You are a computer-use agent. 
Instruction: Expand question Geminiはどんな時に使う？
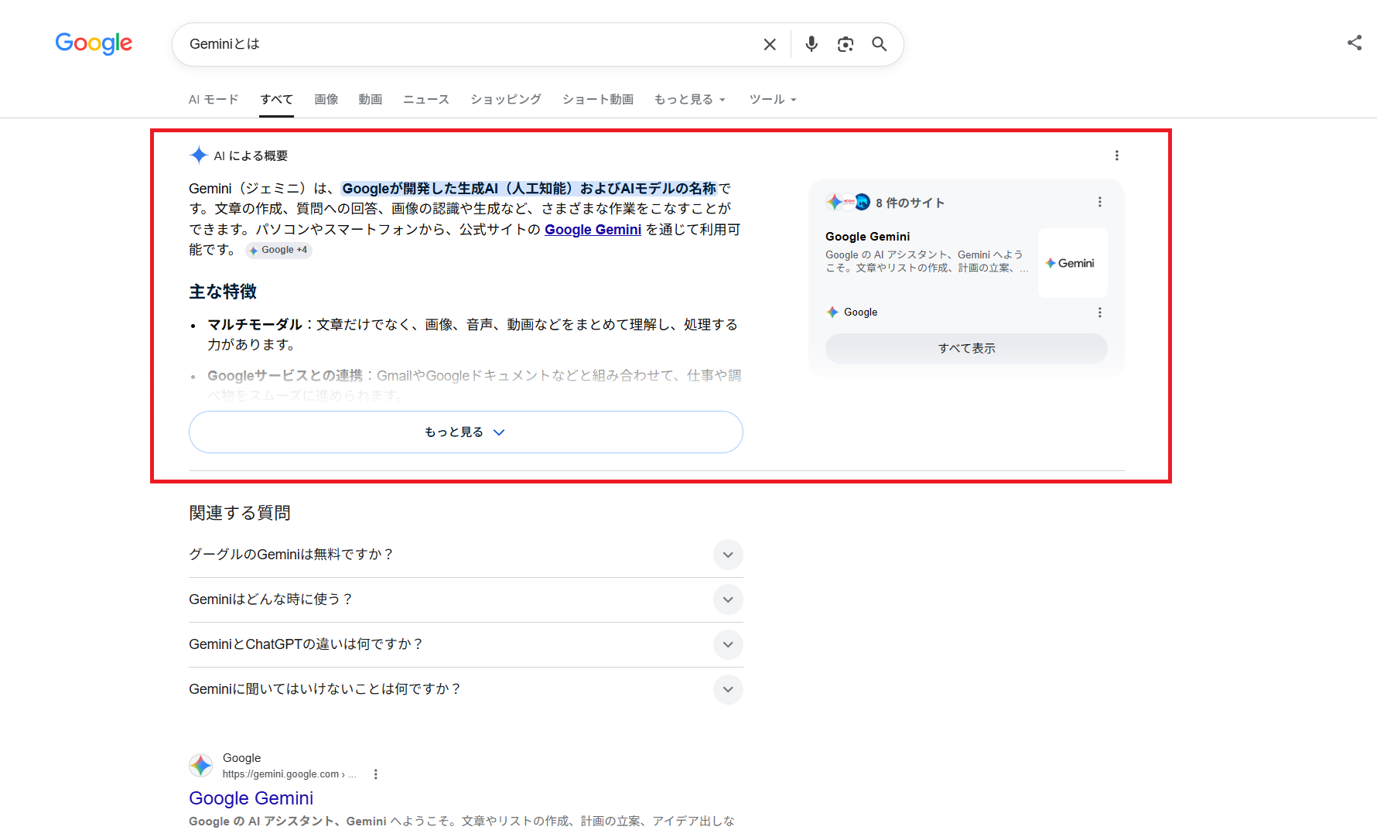pyautogui.click(x=466, y=599)
